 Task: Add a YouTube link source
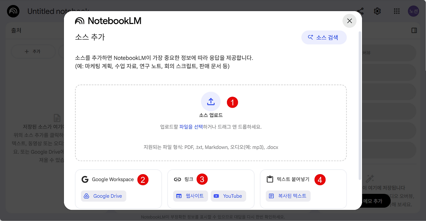click(228, 196)
